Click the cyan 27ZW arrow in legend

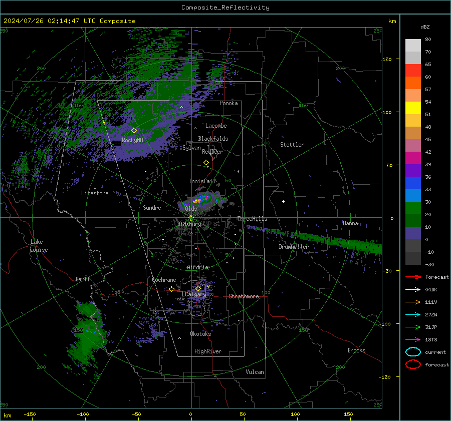[413, 315]
